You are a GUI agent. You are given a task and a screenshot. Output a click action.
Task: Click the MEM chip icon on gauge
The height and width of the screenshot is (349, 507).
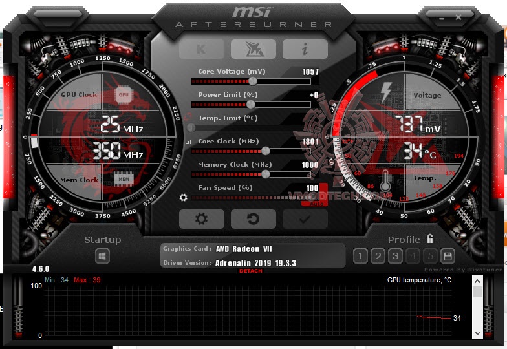coord(124,180)
